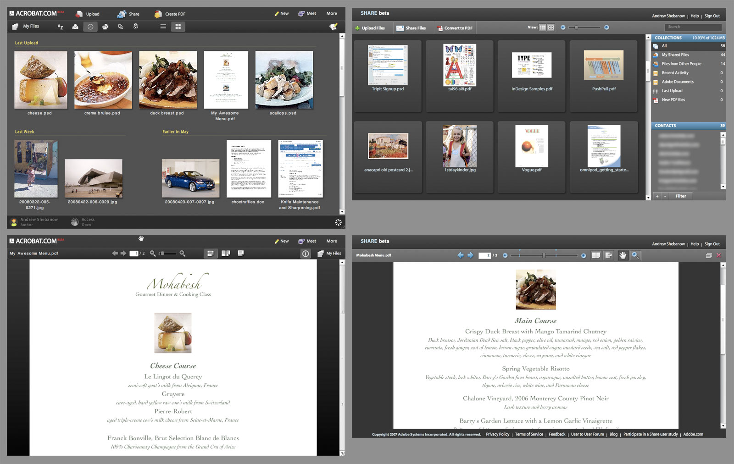Open Files from Other People collection

(681, 64)
